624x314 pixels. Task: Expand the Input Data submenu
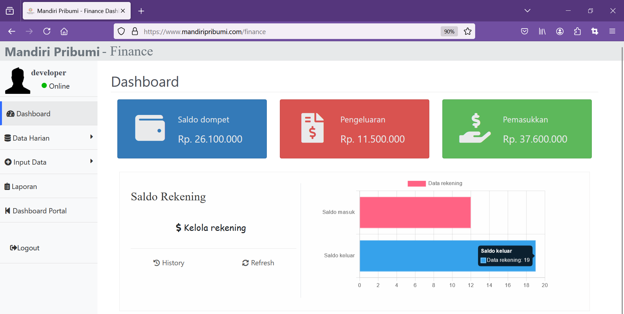(49, 162)
